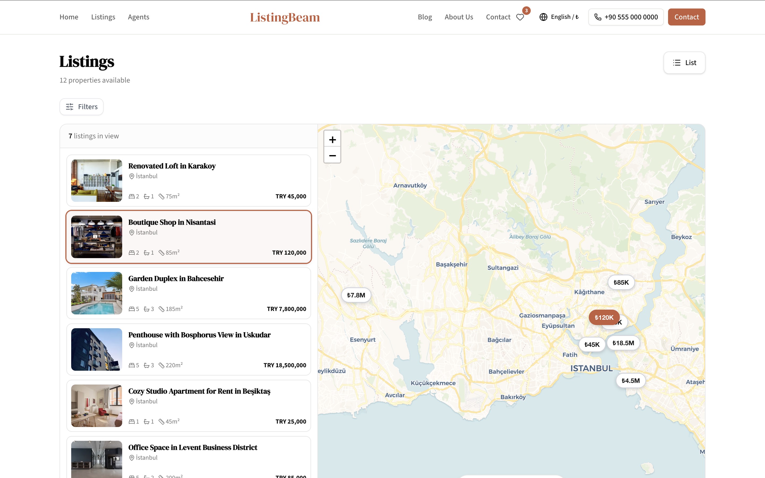Open the Garden Duplex in Bahcesehir listing
The width and height of the screenshot is (765, 478).
176,279
